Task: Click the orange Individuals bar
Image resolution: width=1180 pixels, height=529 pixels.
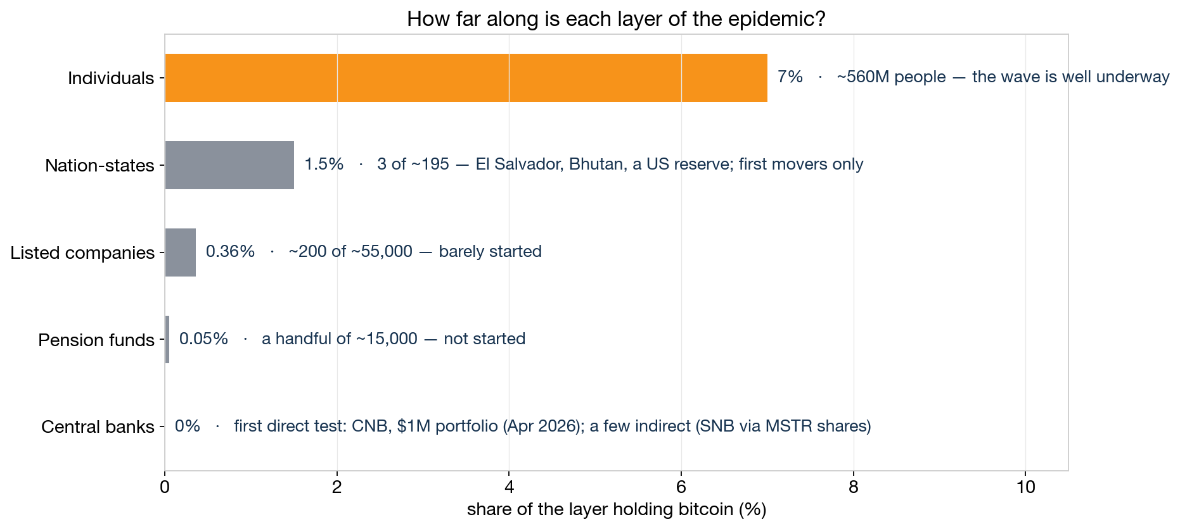Action: [x=466, y=78]
